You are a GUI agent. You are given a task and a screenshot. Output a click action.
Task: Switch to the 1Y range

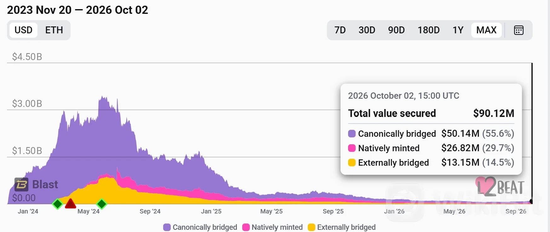(458, 30)
